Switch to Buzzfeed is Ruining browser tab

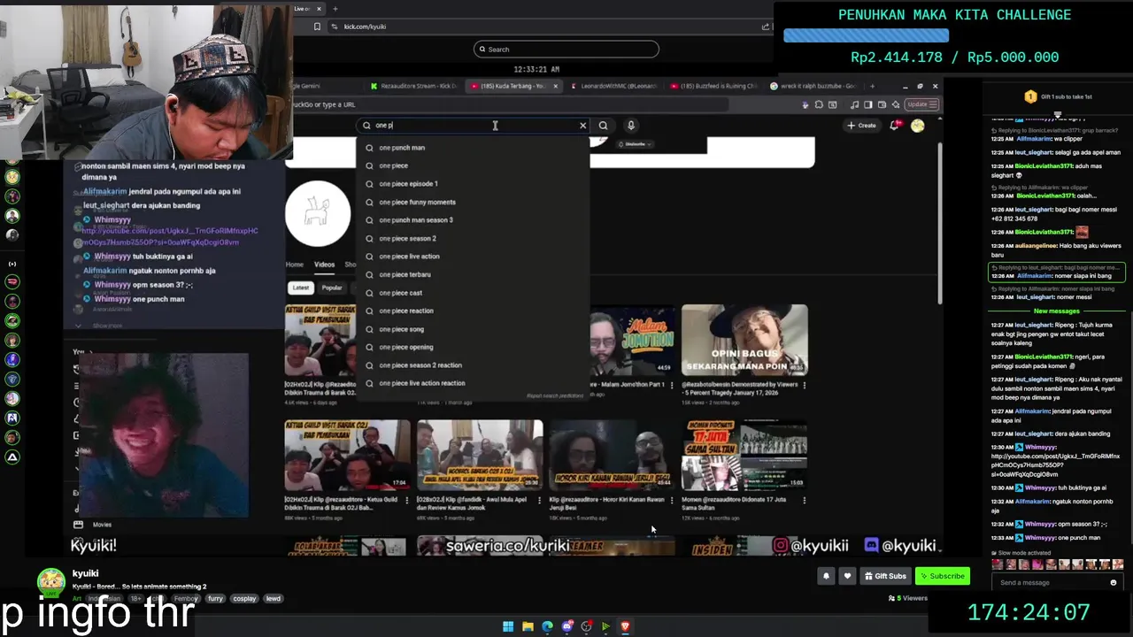point(713,86)
